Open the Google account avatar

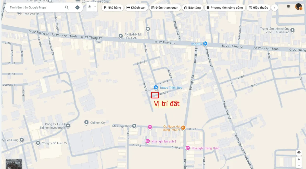pyautogui.click(x=299, y=7)
